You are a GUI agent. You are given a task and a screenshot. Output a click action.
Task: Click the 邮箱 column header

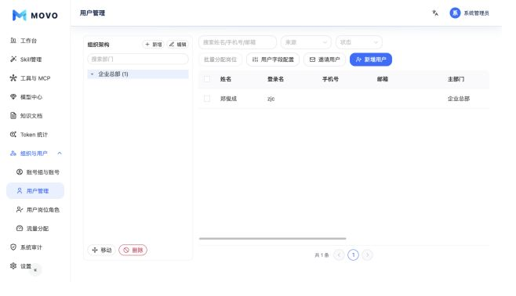click(x=383, y=79)
